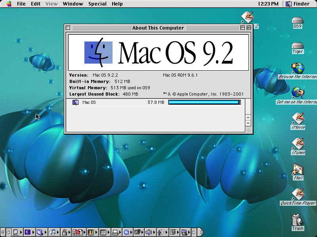The image size is (317, 237).
Task: Open the Special menu
Action: (x=97, y=4)
